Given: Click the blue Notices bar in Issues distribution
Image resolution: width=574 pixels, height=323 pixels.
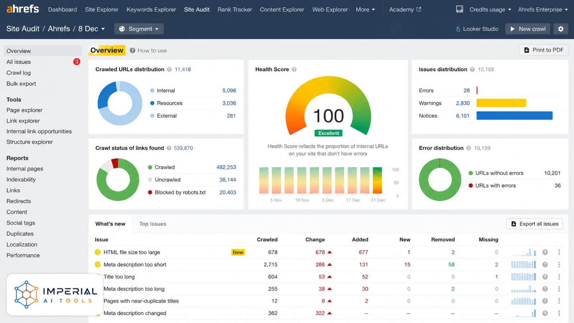Looking at the screenshot, I should coord(514,116).
